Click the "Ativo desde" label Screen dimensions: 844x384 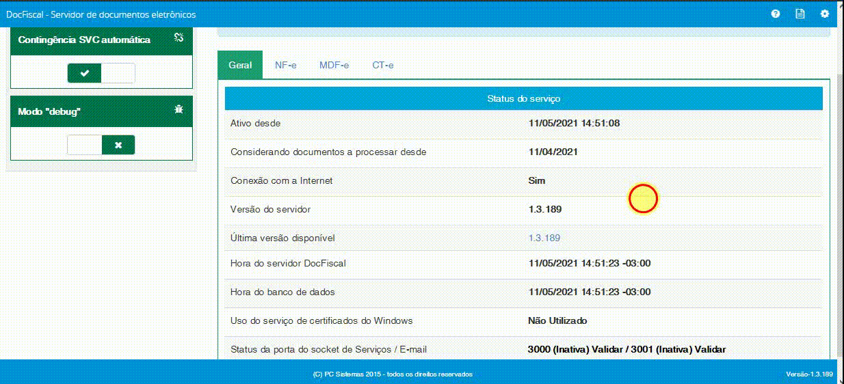coord(255,123)
